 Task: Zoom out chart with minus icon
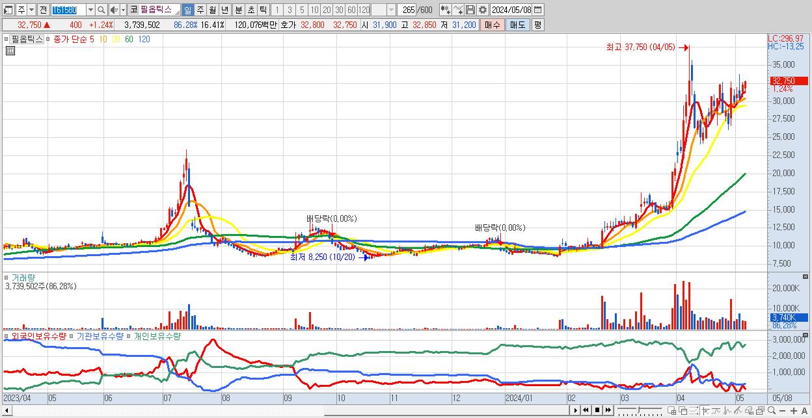783,410
